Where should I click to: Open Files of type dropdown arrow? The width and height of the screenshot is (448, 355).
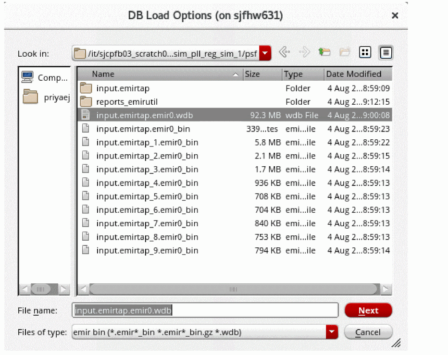pos(332,332)
